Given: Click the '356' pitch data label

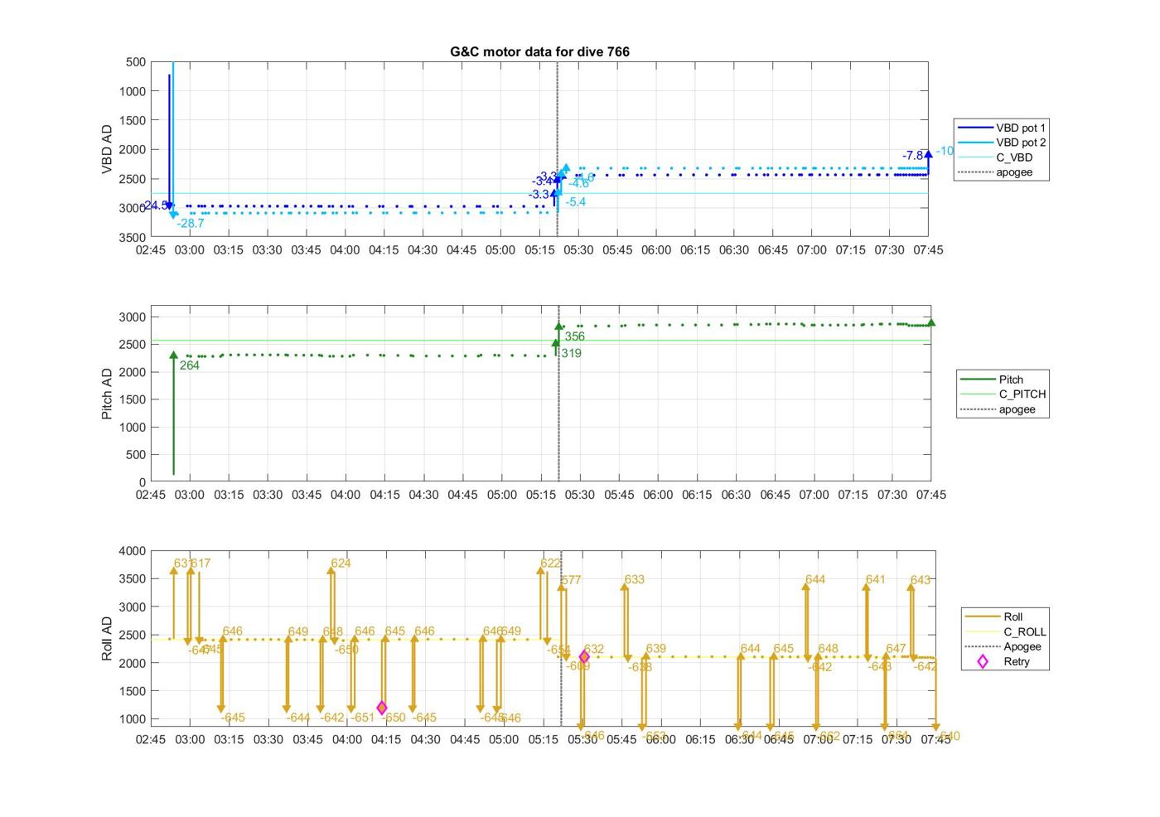Looking at the screenshot, I should tap(575, 337).
